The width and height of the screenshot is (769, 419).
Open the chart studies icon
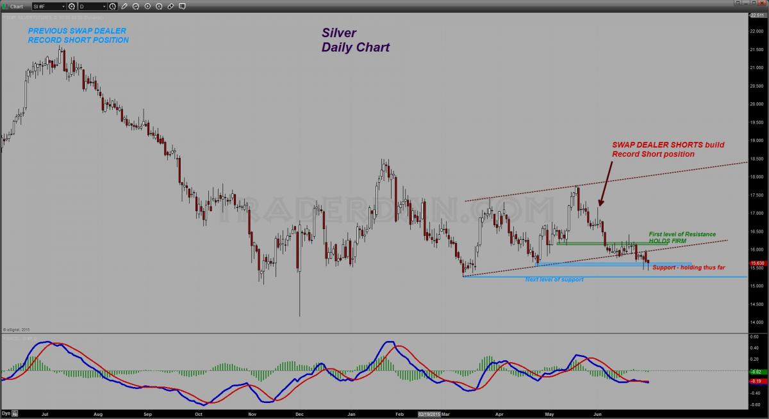(136, 6)
